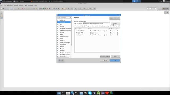Click the help question mark icon in Preferences
170x95 pixels.
59,60
